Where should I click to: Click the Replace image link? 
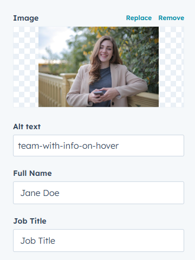click(x=139, y=18)
